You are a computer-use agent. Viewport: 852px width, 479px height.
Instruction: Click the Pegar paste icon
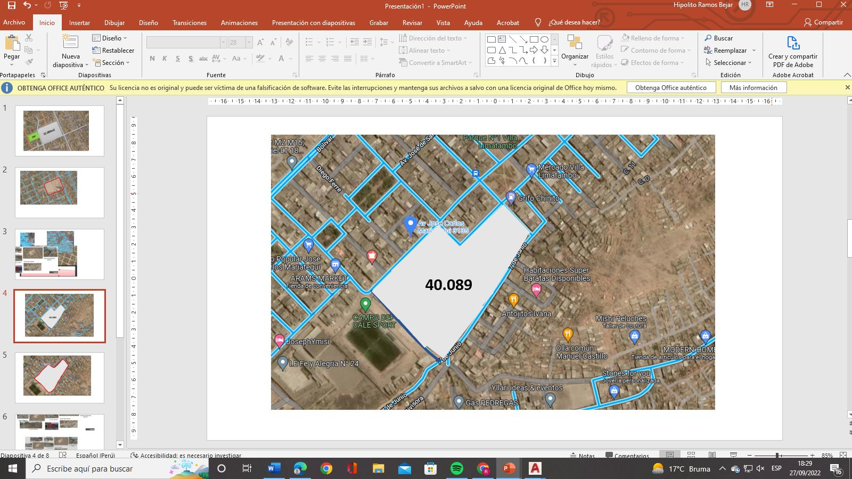point(12,44)
